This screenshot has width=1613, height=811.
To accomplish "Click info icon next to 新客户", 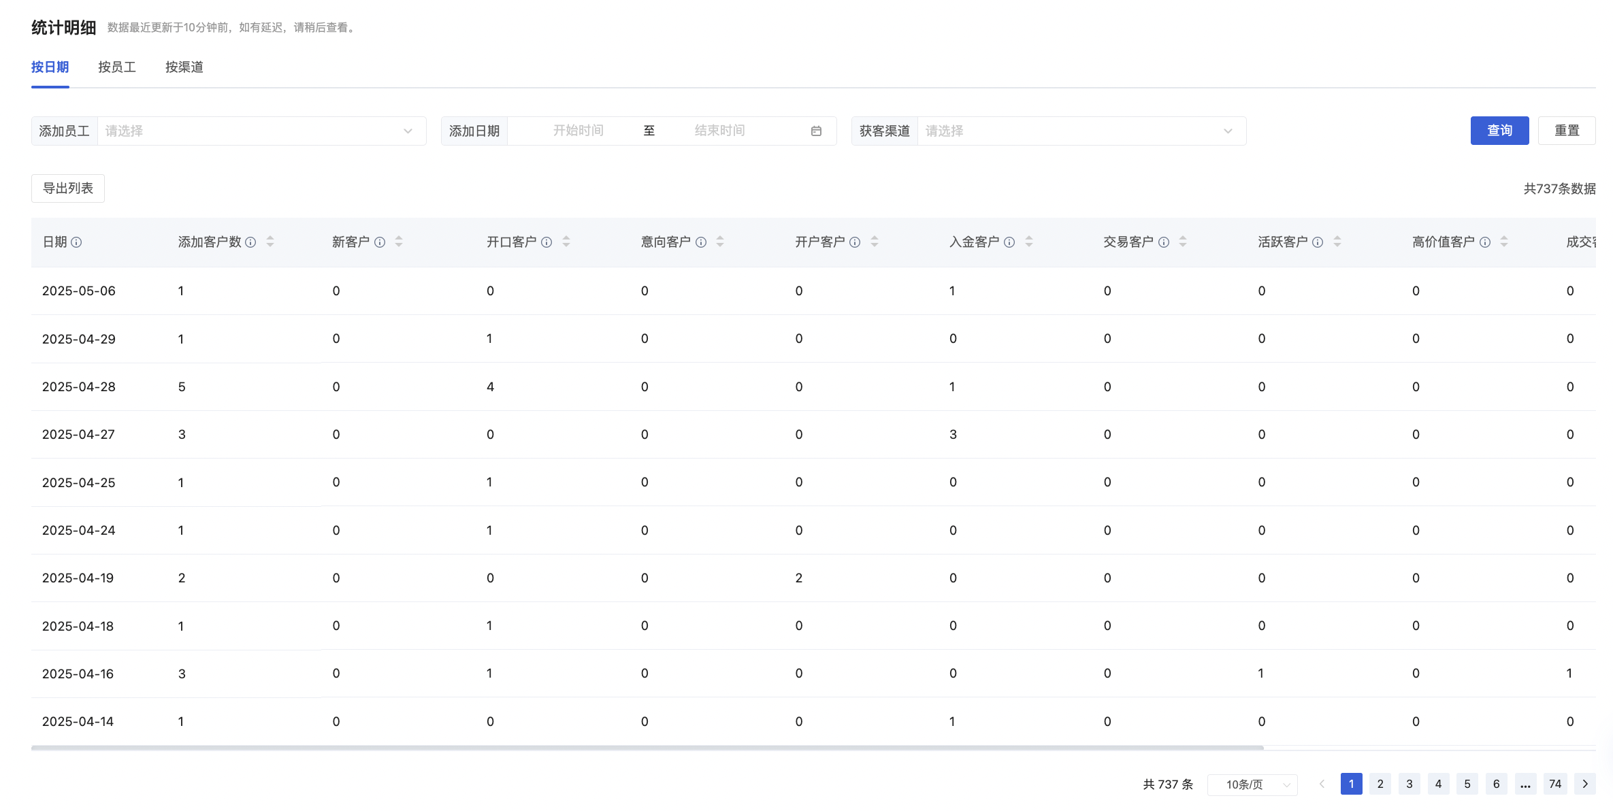I will 380,242.
